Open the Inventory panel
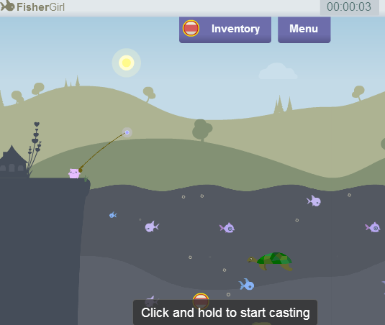Image resolution: width=385 pixels, height=325 pixels. click(225, 29)
